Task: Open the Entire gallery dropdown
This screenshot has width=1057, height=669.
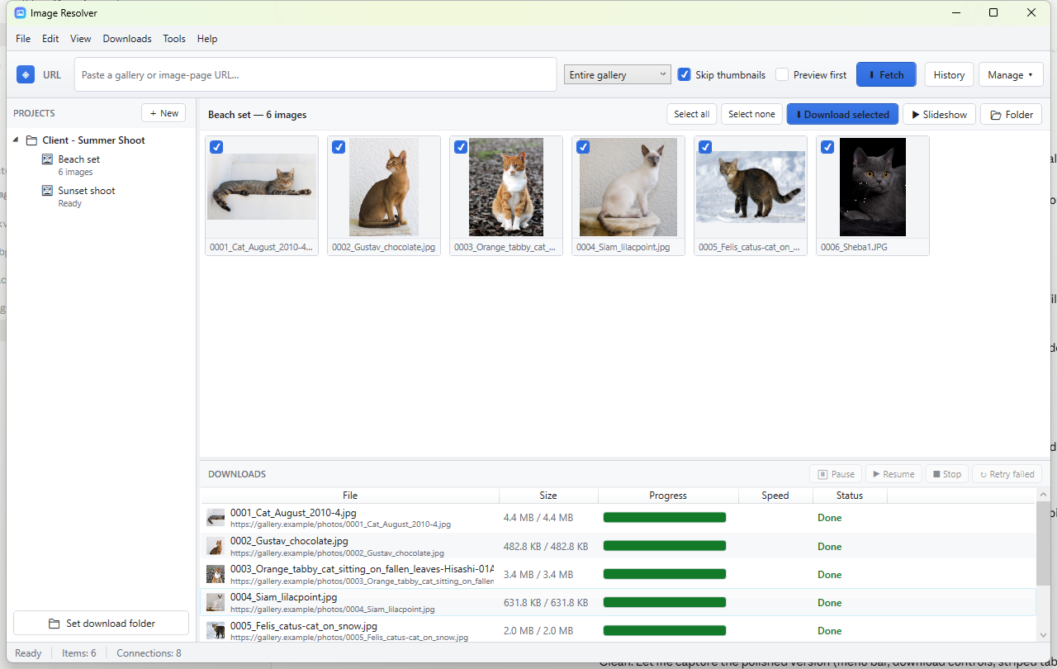Action: click(618, 74)
